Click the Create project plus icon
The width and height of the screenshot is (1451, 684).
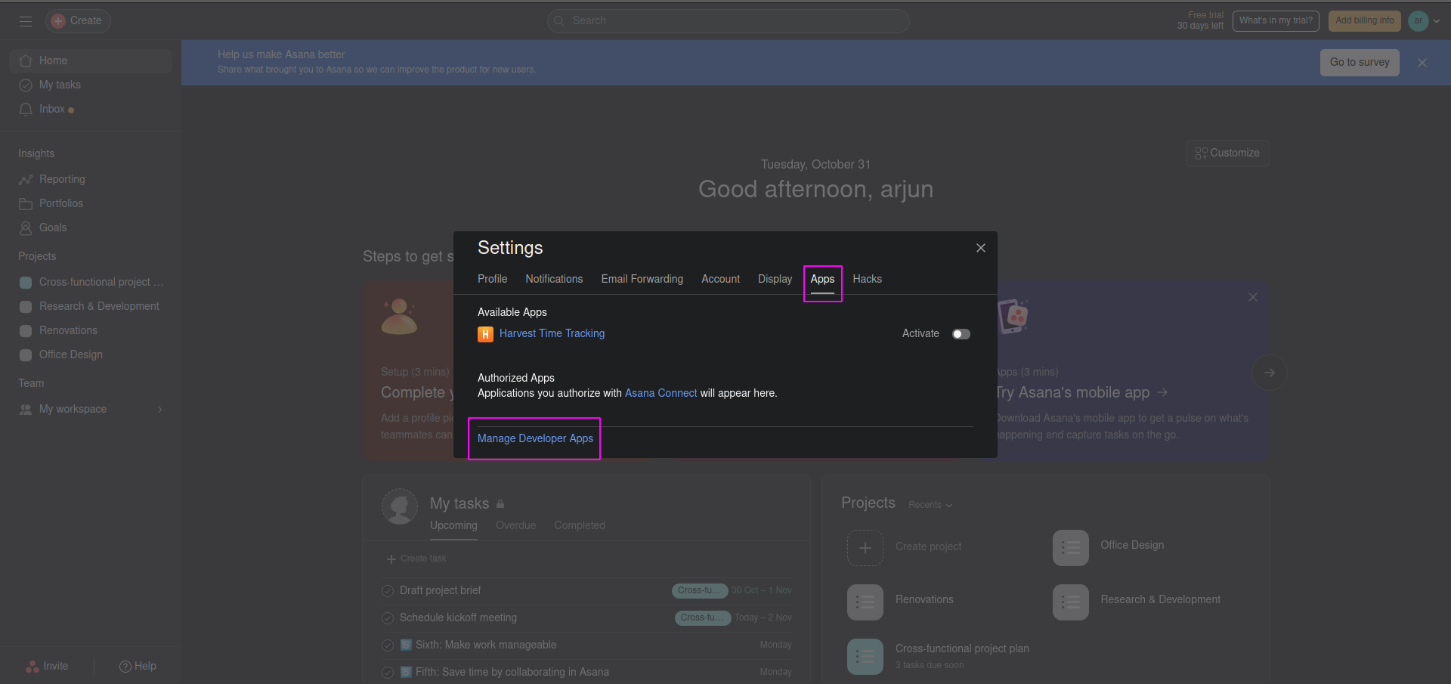pos(865,548)
